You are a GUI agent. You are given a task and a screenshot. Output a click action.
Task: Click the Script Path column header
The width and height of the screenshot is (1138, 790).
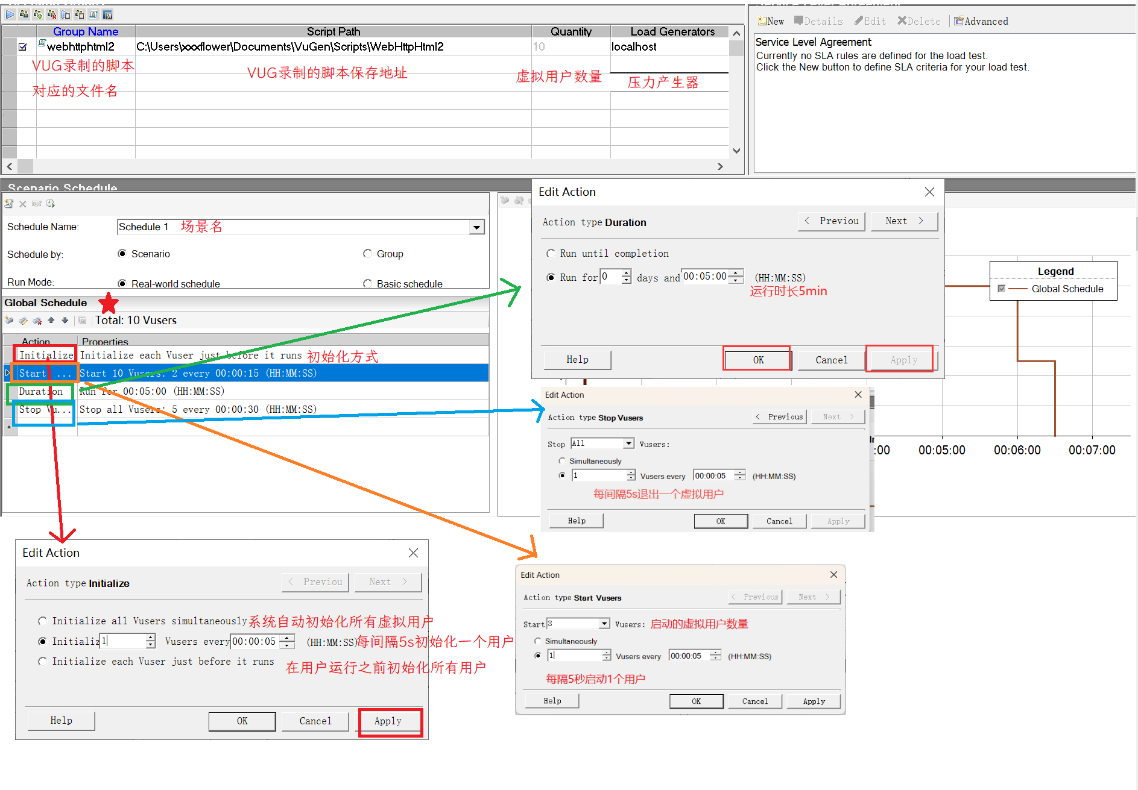click(333, 31)
